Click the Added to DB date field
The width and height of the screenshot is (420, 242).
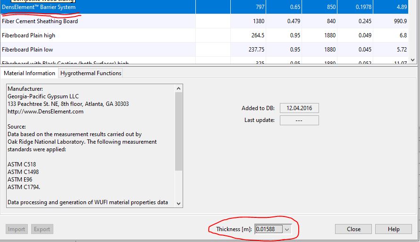[299, 108]
